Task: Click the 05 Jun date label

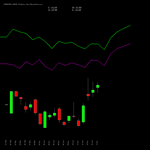Action: click(58, 143)
